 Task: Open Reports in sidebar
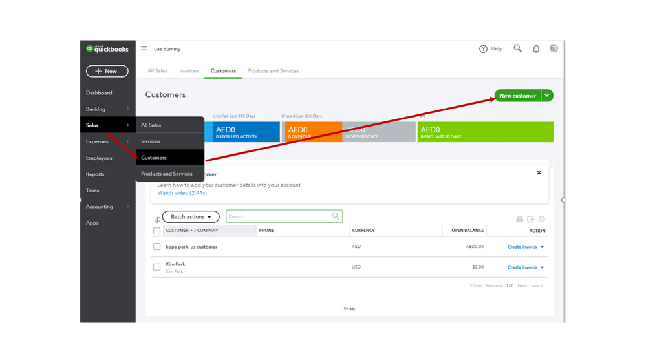95,174
